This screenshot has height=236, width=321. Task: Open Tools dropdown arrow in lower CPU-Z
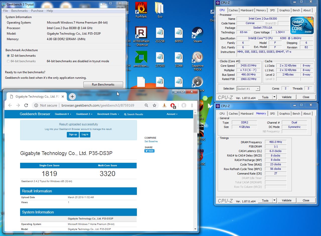point(274,200)
